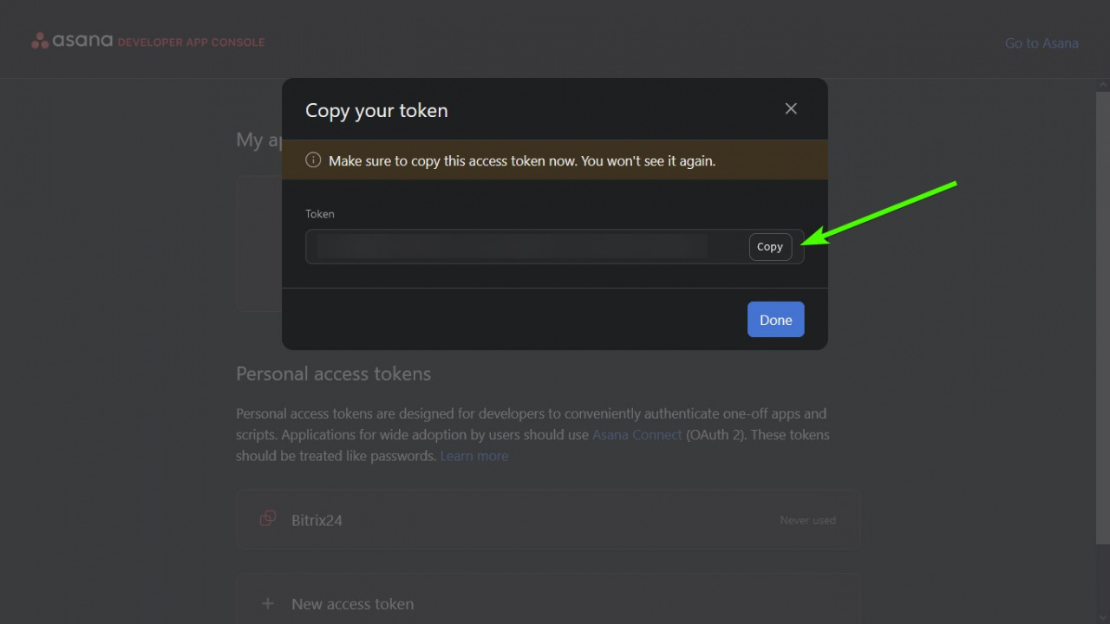Copy the access token
Image resolution: width=1110 pixels, height=624 pixels.
(x=770, y=247)
